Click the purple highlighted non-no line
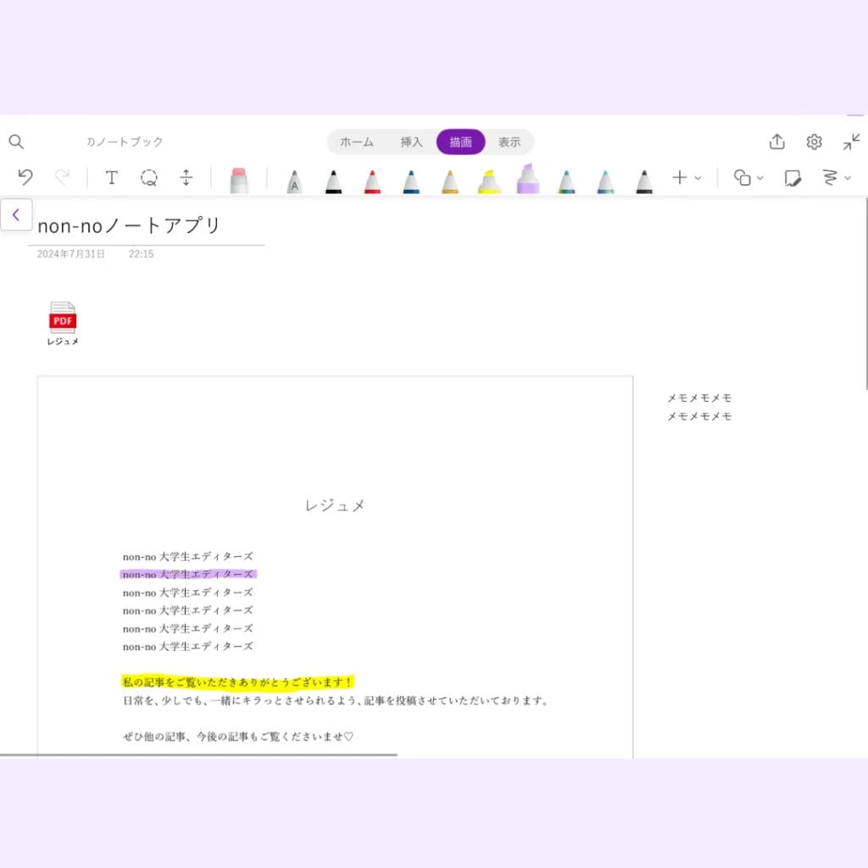This screenshot has width=868, height=868. 188,574
